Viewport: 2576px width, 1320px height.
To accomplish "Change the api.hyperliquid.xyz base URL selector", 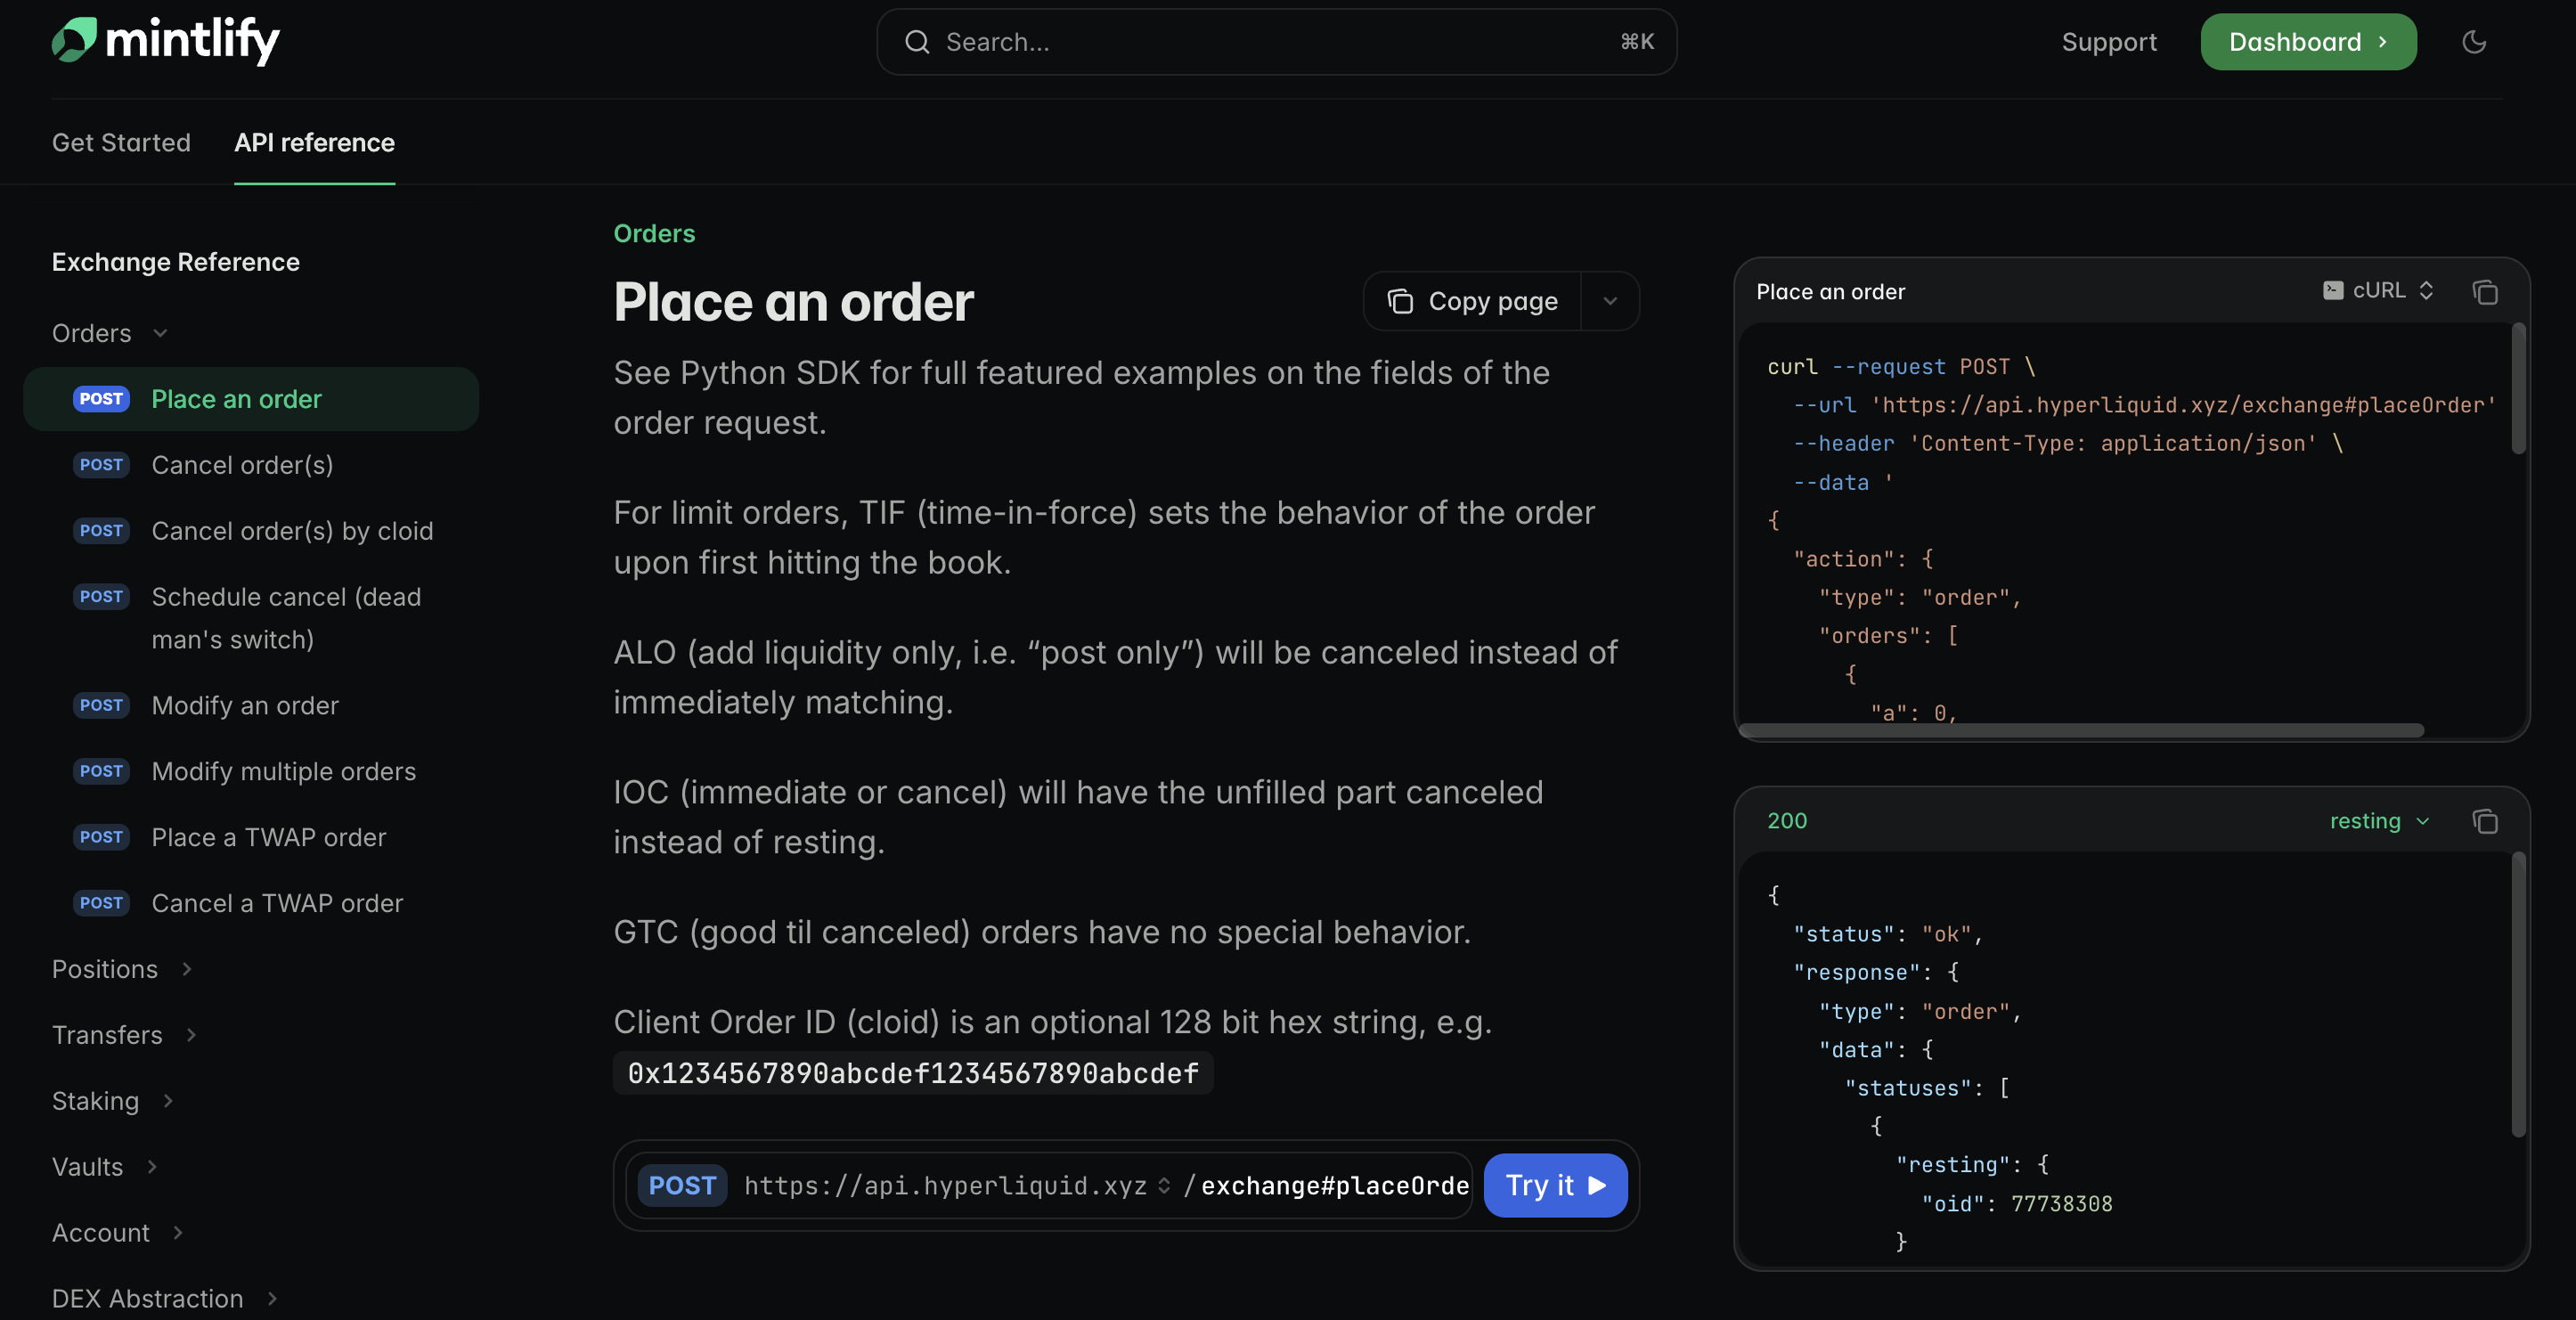I will [x=957, y=1185].
